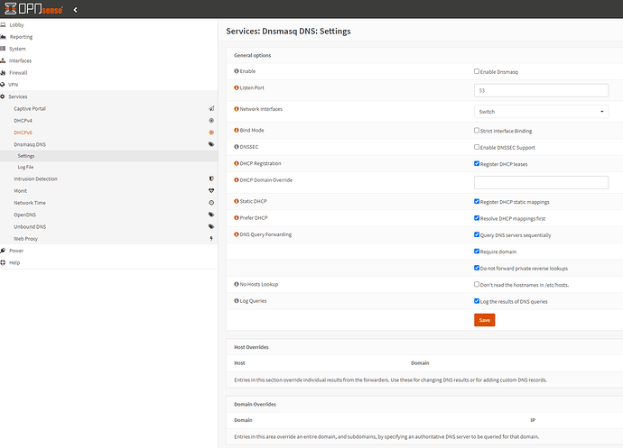Screen dimensions: 623x448
Task: Click the DHCPv4 target icon
Action: 210,120
